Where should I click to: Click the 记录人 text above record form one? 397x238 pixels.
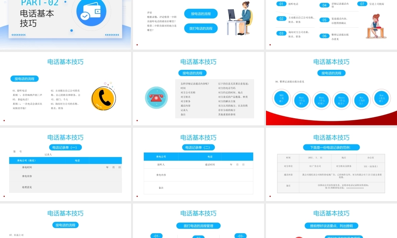[48, 154]
